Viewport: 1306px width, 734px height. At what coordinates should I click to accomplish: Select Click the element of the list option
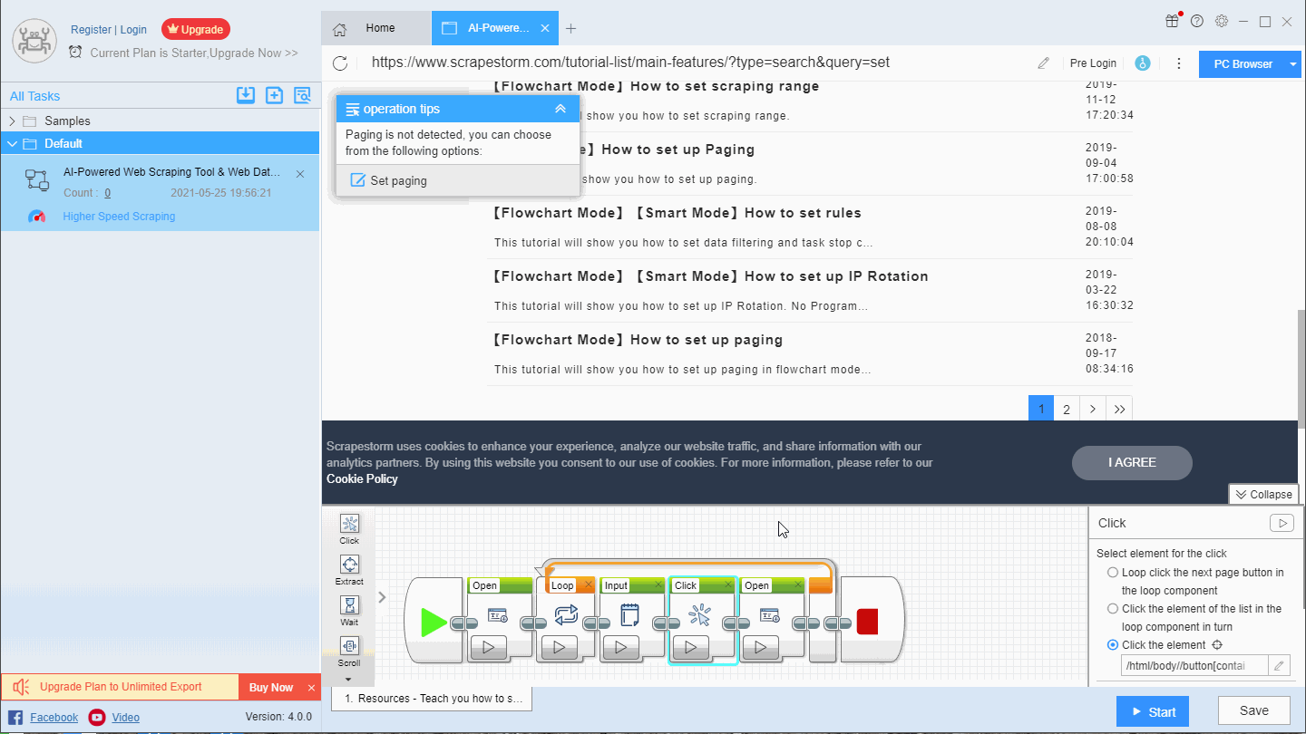tap(1113, 609)
